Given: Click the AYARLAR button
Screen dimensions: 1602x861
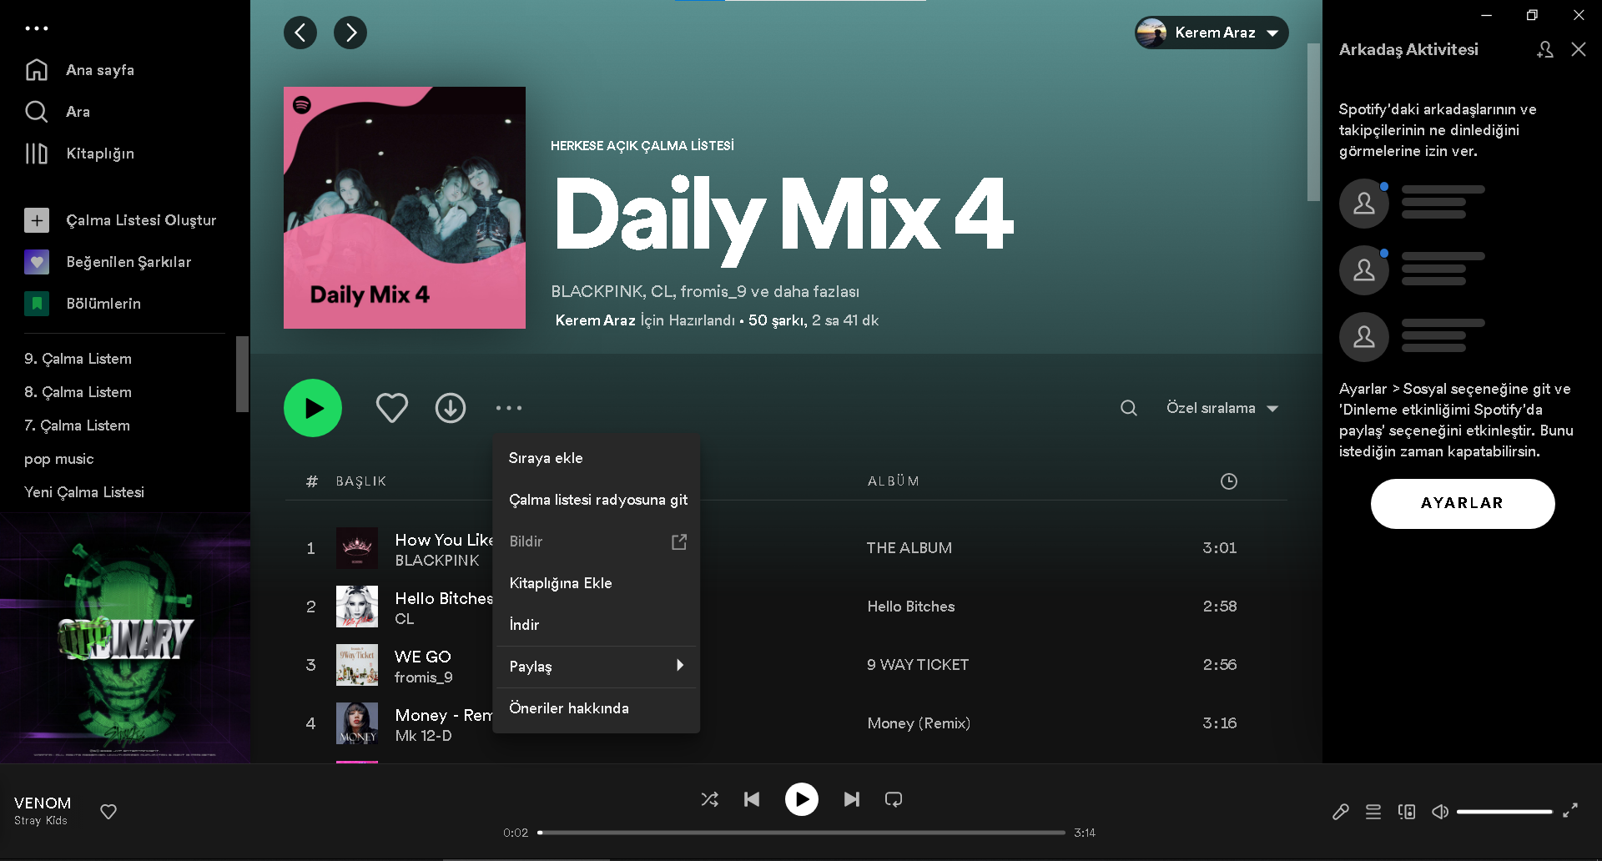Looking at the screenshot, I should 1463,503.
